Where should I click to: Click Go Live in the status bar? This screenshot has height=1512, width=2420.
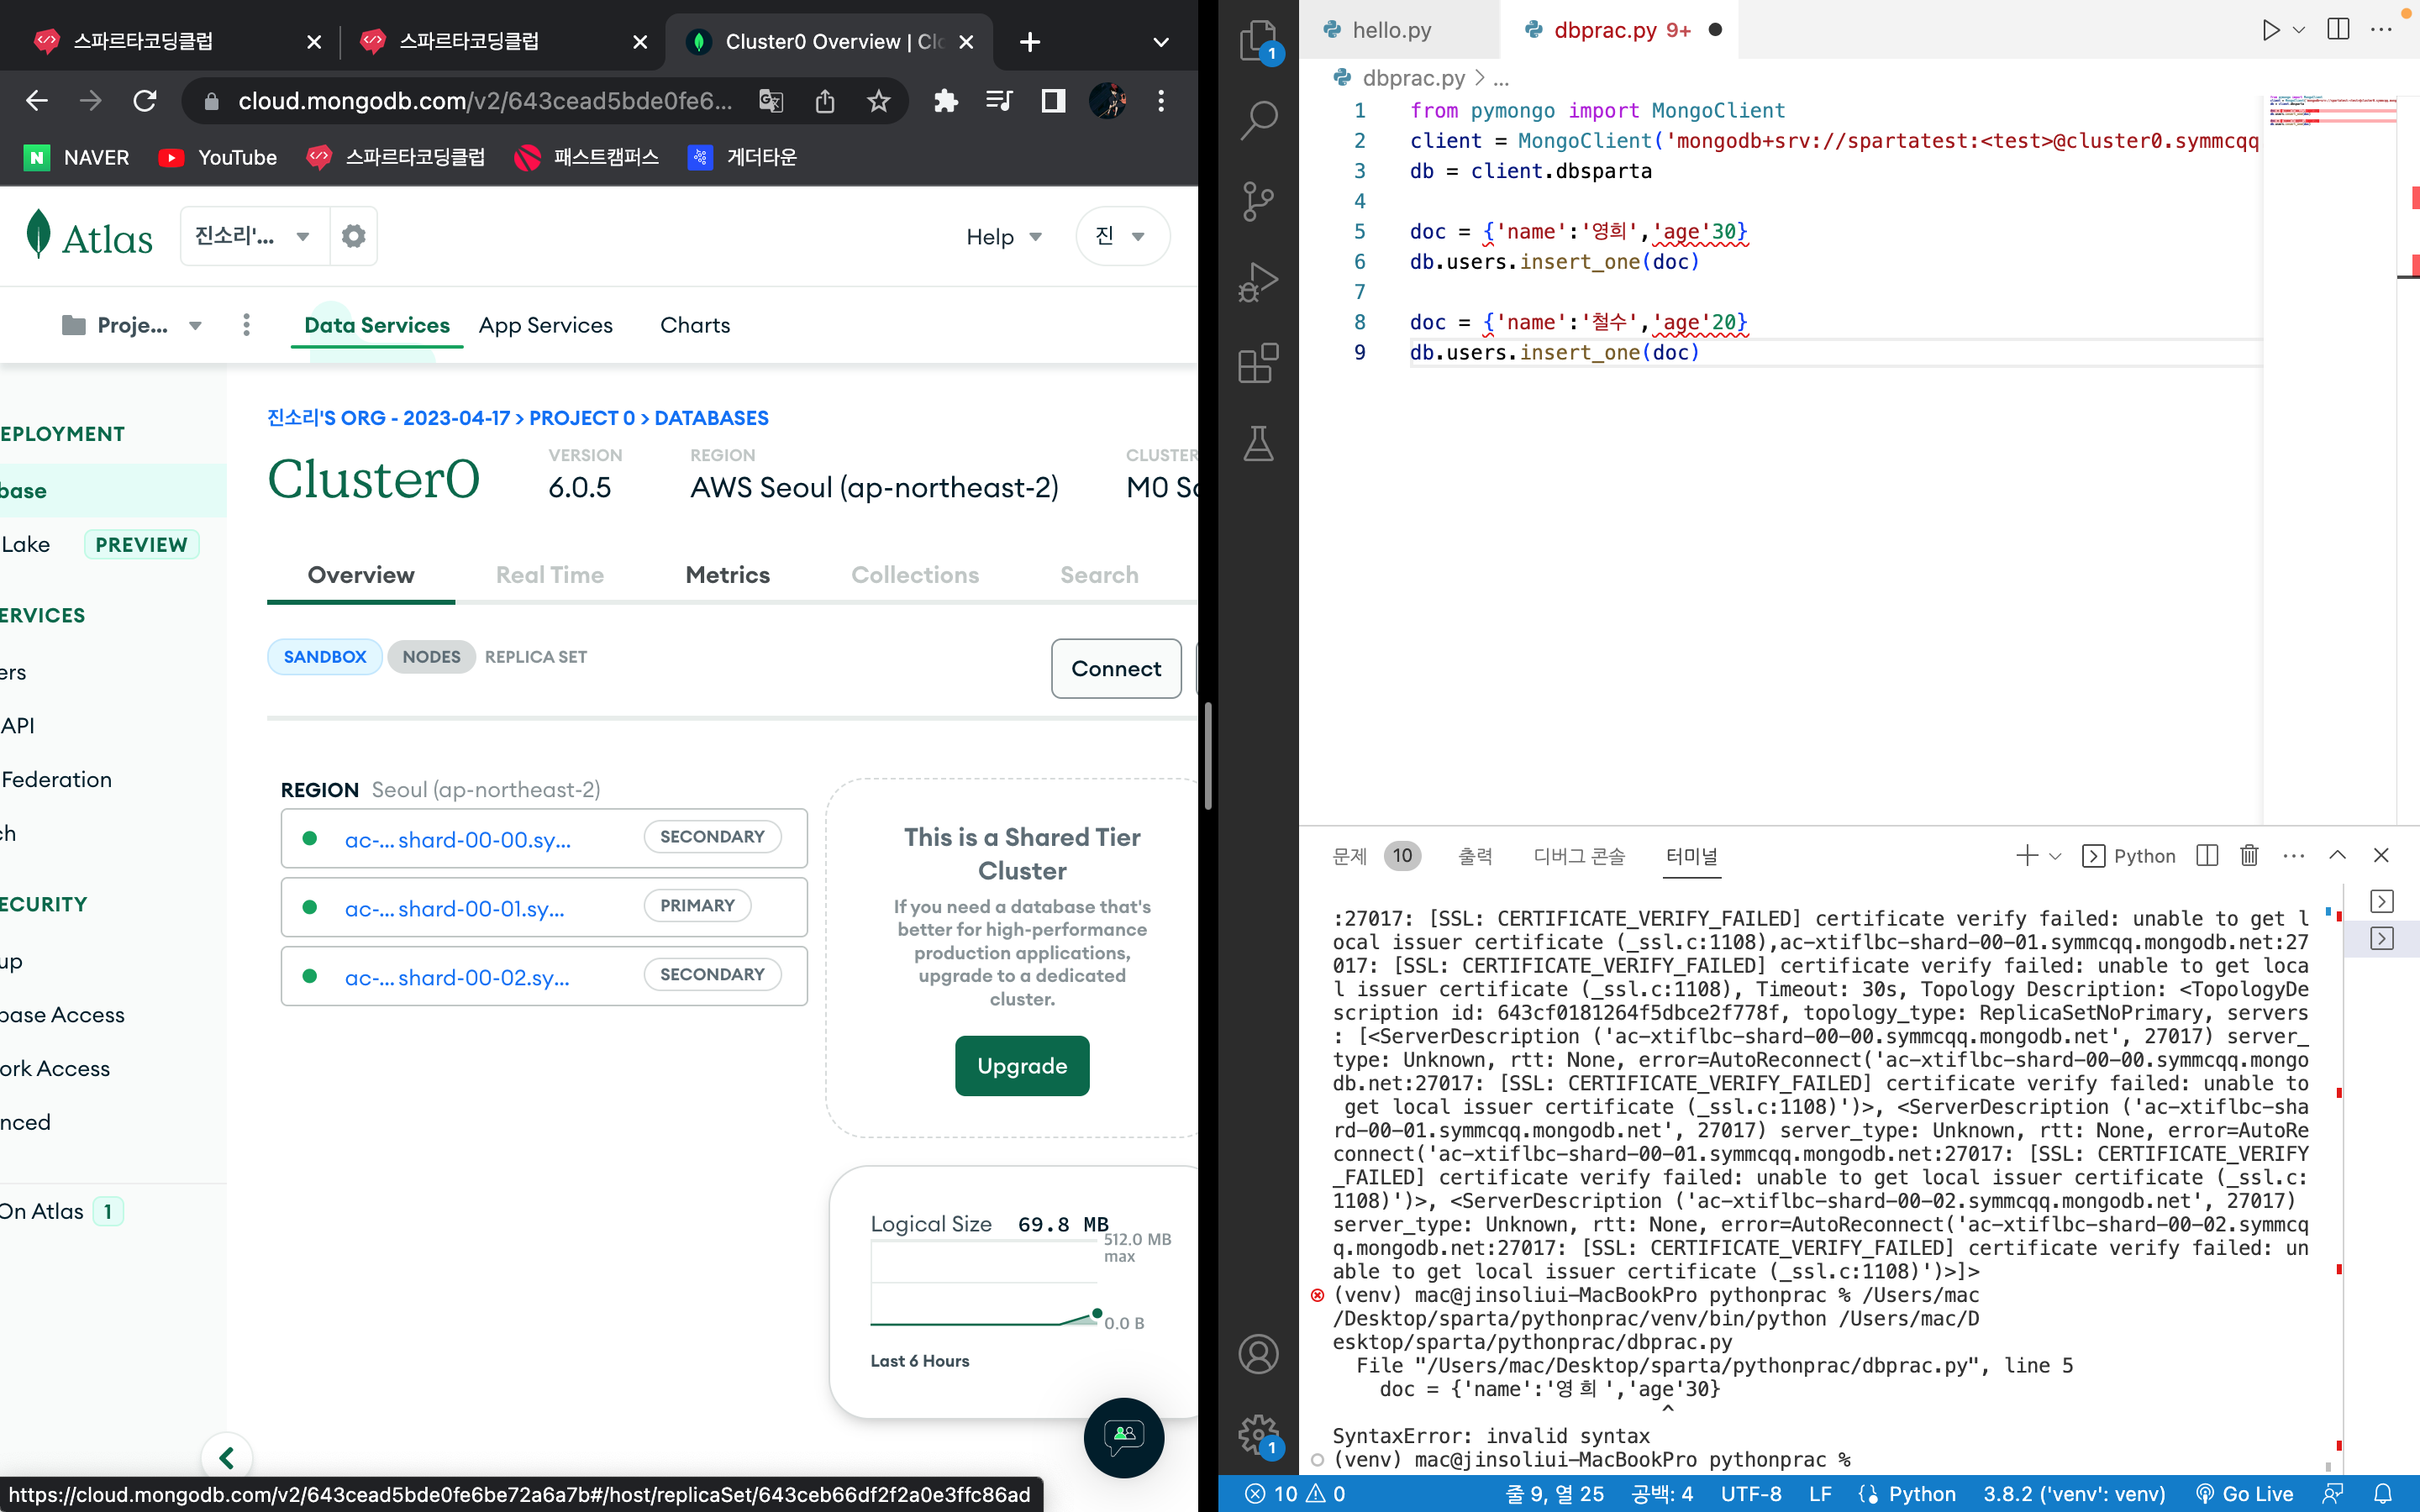coord(2244,1494)
